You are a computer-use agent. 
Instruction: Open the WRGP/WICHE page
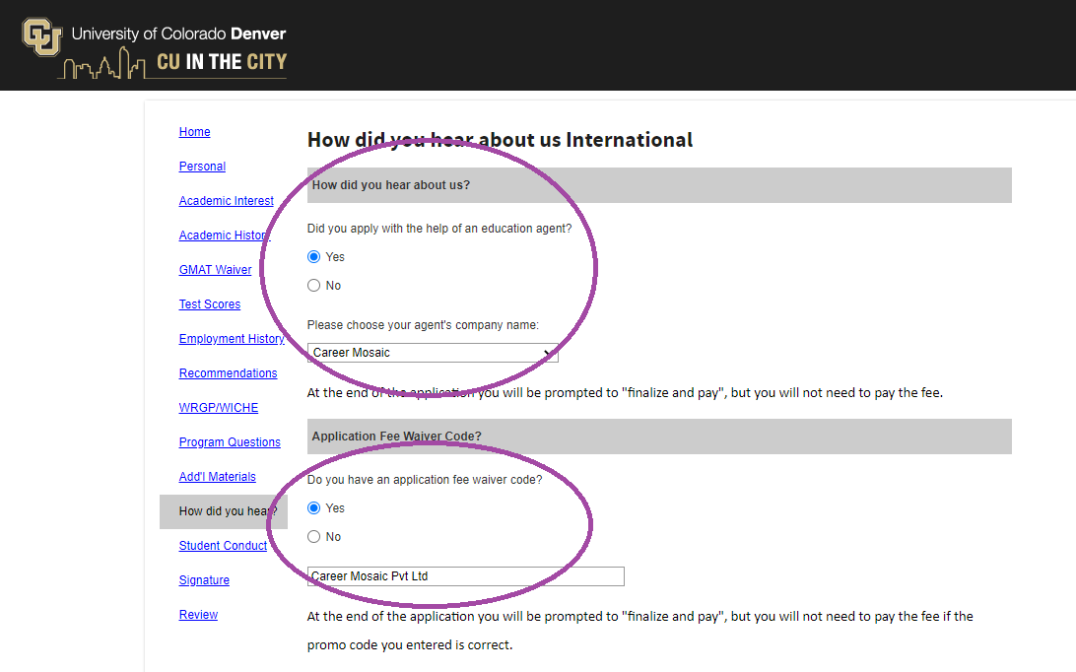click(x=218, y=408)
